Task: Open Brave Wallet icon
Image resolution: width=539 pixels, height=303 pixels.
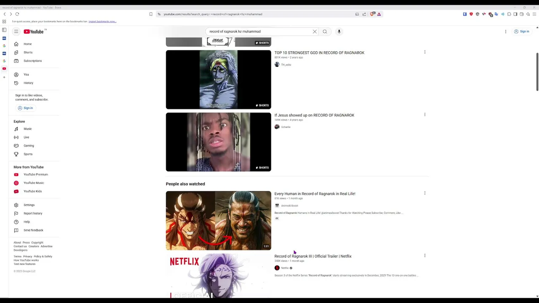Action: click(522, 14)
